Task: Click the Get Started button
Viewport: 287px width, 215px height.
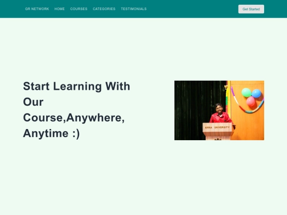Action: tap(251, 9)
